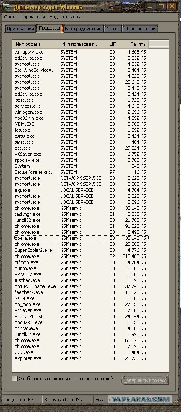
Task: Open the Вид menu
Action: click(x=53, y=17)
